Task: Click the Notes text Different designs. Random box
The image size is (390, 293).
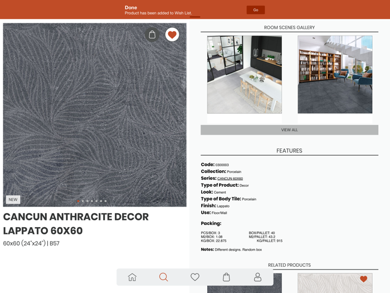Action: pos(238,249)
